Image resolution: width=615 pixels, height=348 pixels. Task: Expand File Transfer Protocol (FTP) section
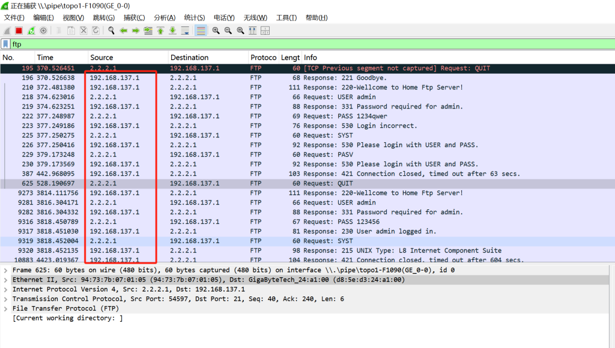5,309
